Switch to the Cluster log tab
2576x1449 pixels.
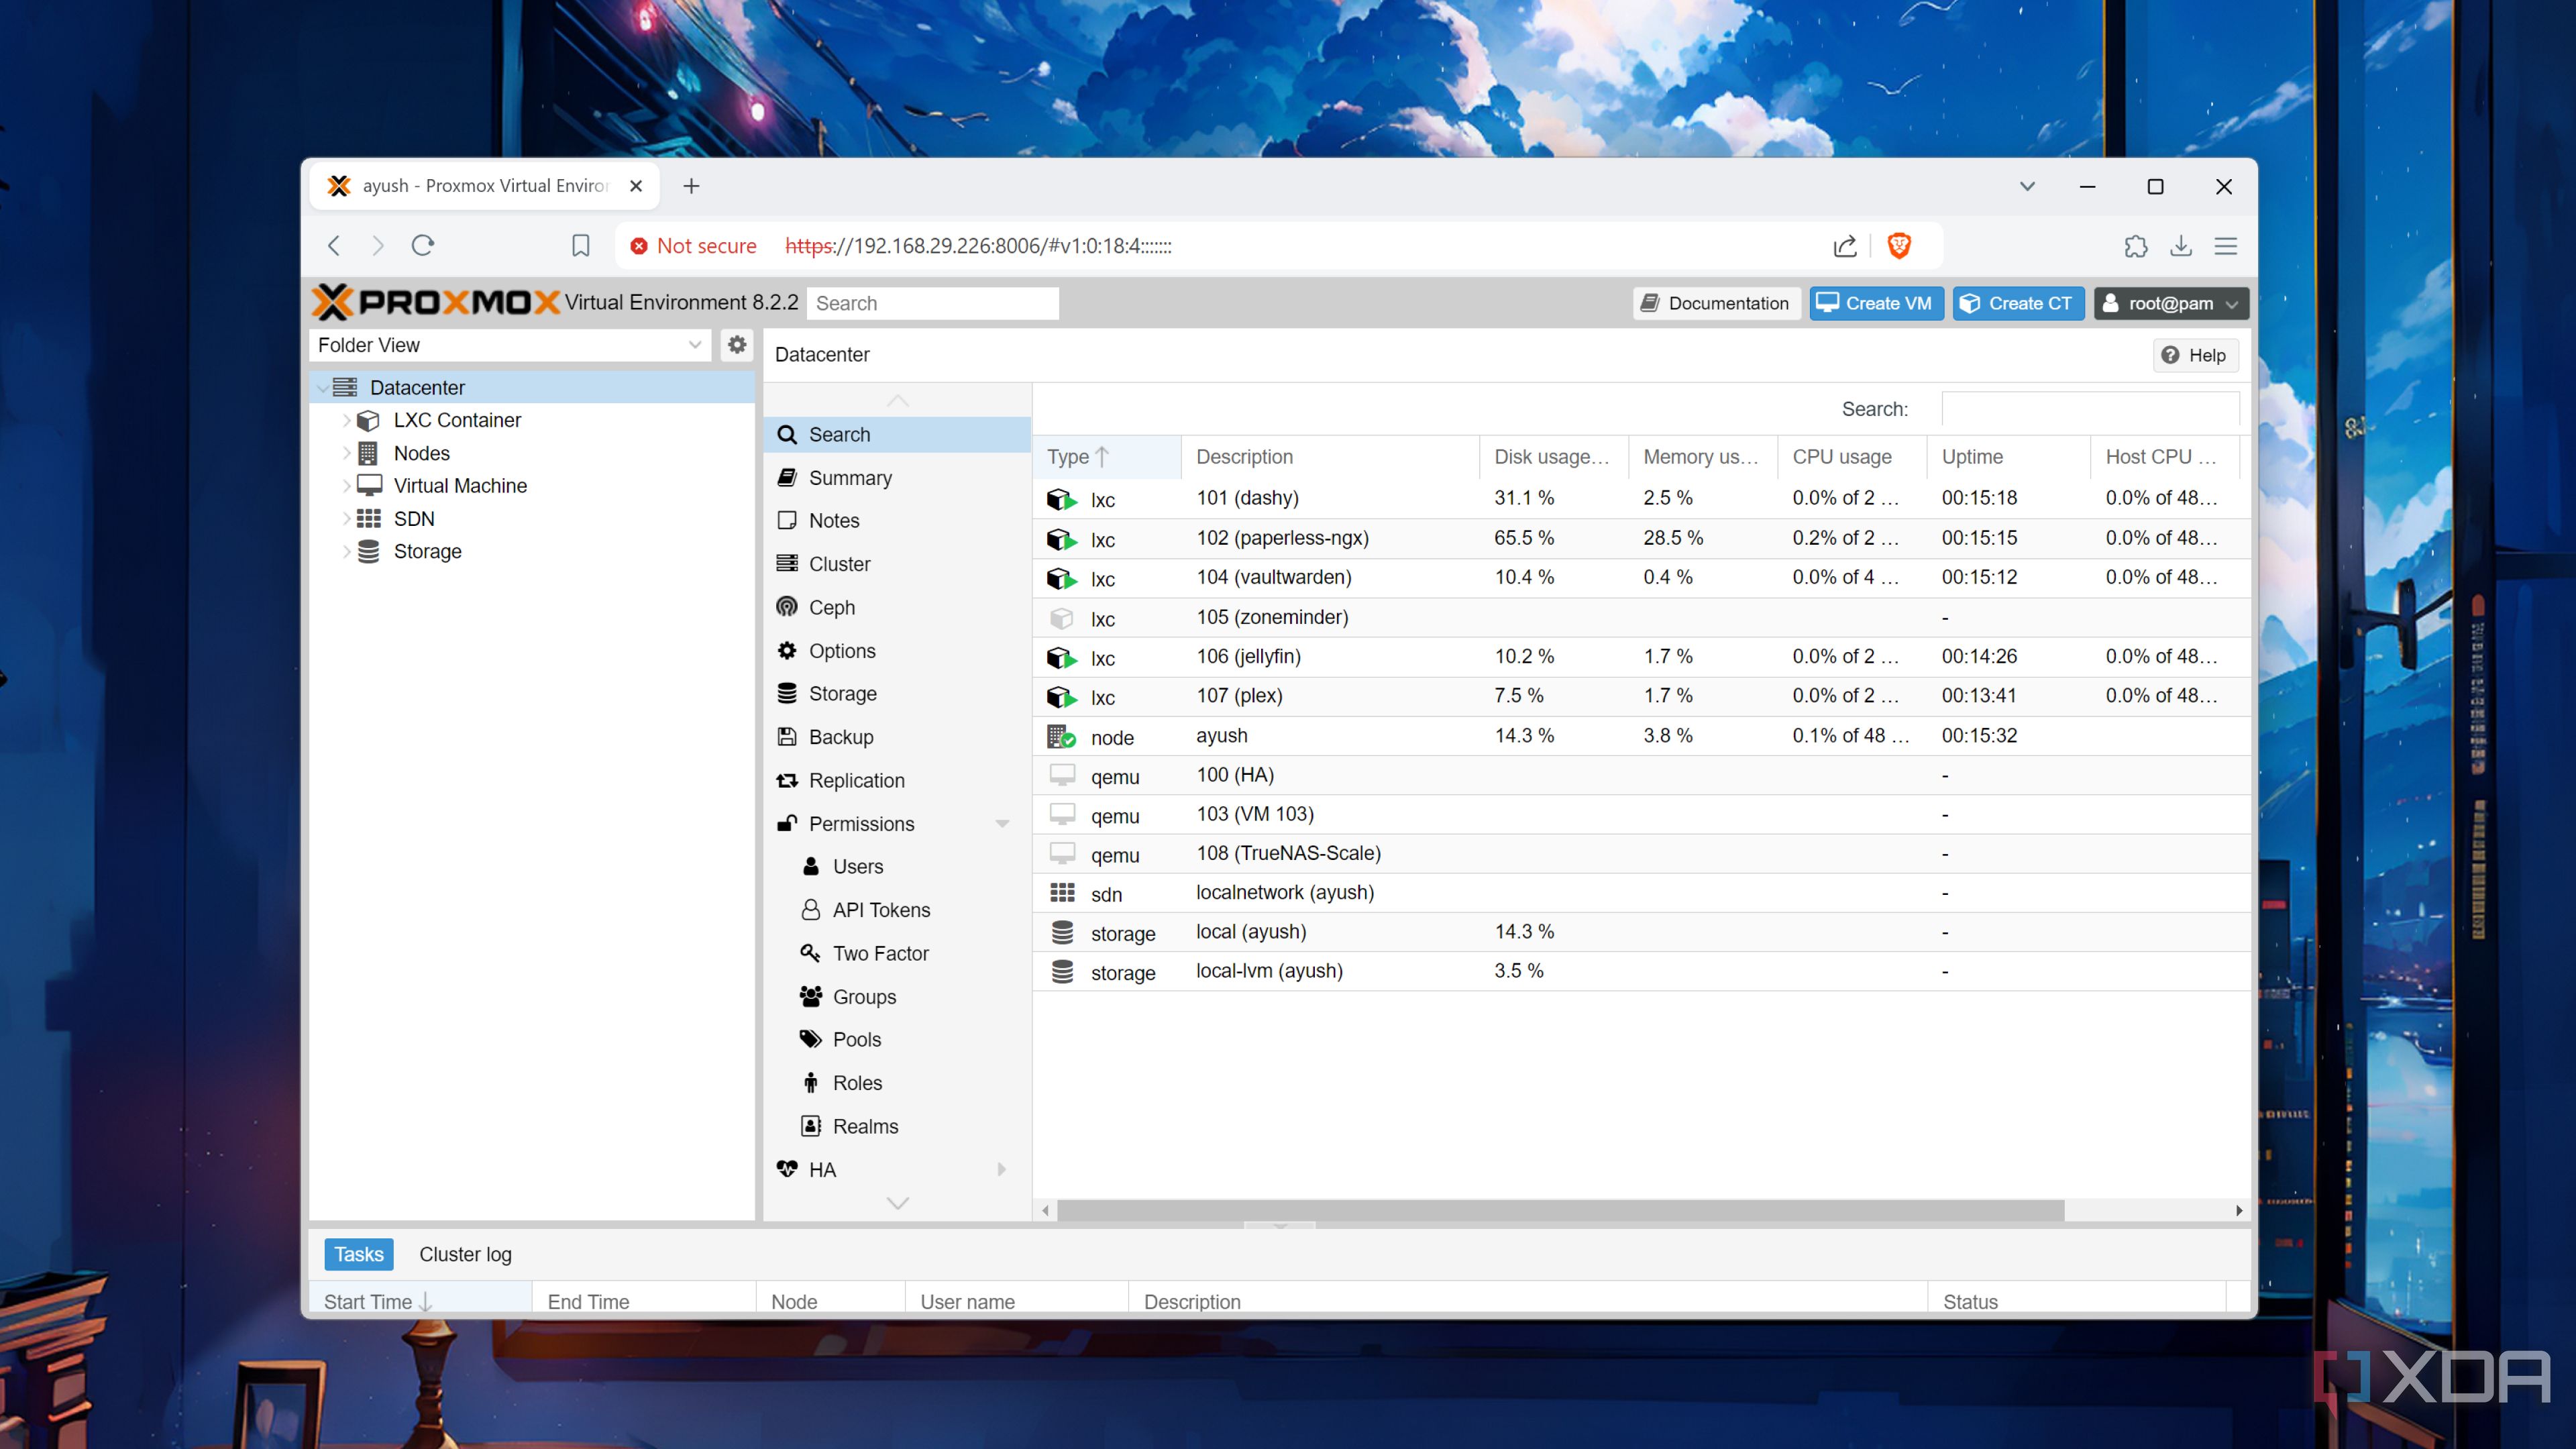[x=465, y=1254]
